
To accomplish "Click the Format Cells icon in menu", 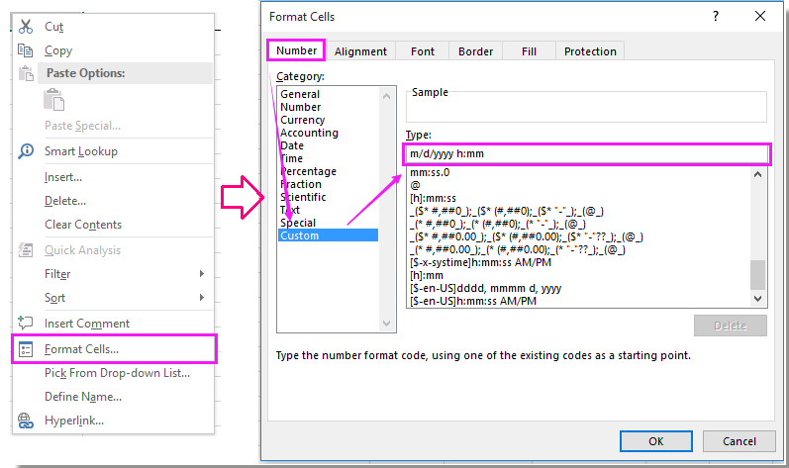I will point(26,349).
